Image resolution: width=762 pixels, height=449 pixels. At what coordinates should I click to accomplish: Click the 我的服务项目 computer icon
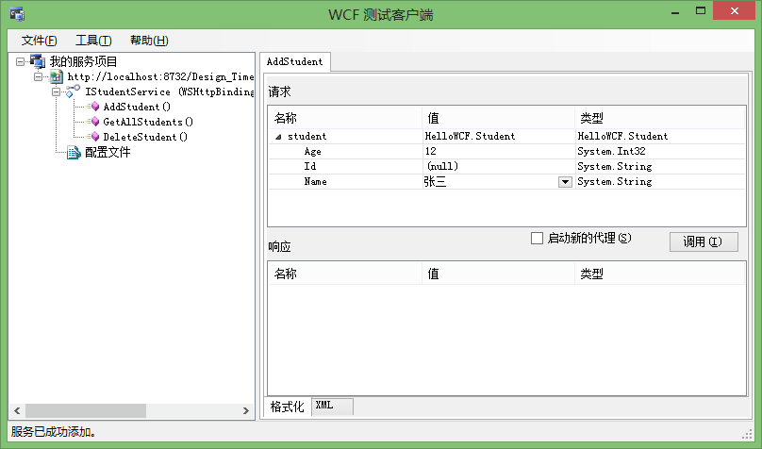tap(38, 61)
